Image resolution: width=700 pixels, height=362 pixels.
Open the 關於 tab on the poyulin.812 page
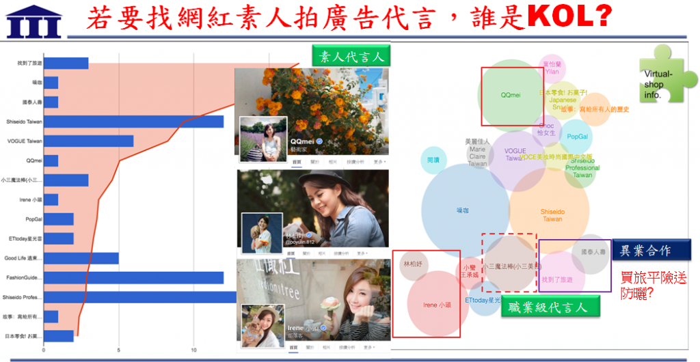tap(307, 253)
